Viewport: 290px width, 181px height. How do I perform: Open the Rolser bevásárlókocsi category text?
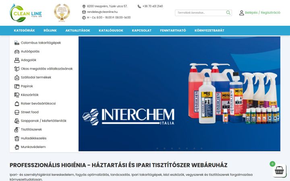38,103
